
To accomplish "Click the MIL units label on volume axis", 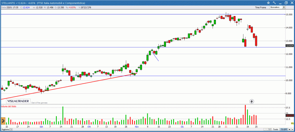I will [x=292, y=123].
